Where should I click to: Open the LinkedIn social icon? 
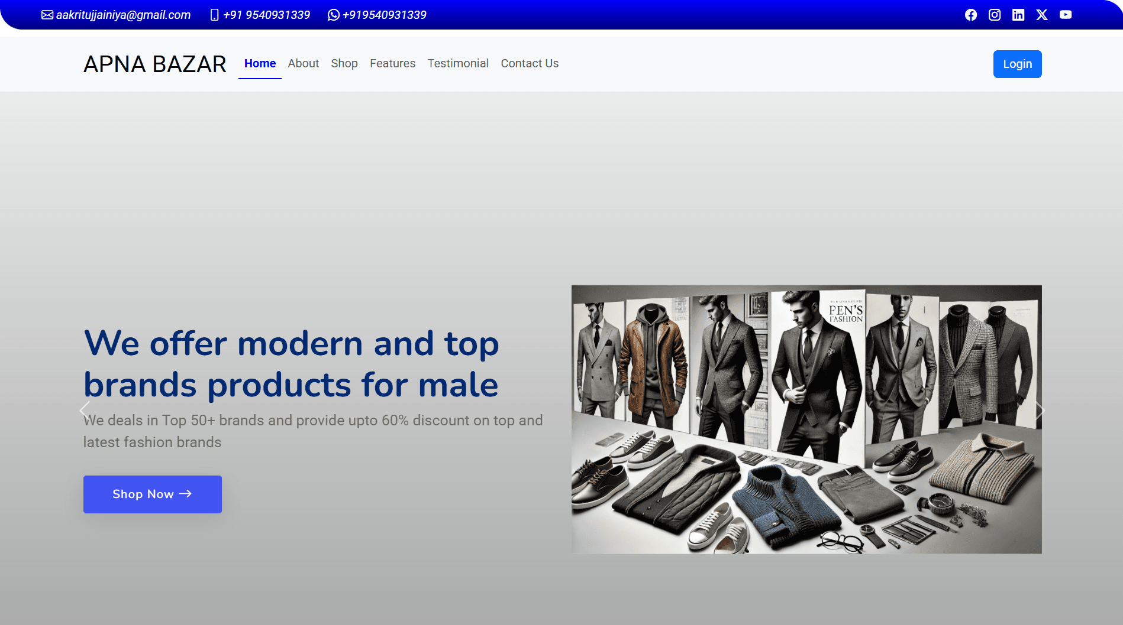[1018, 15]
